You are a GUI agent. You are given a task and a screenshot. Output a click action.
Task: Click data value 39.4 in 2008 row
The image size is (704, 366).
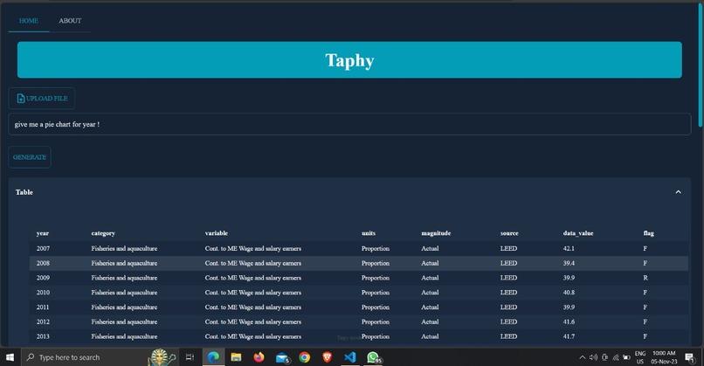569,263
